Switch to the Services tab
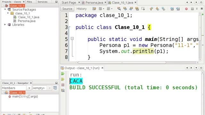The image size is (205, 115). coord(42,2)
